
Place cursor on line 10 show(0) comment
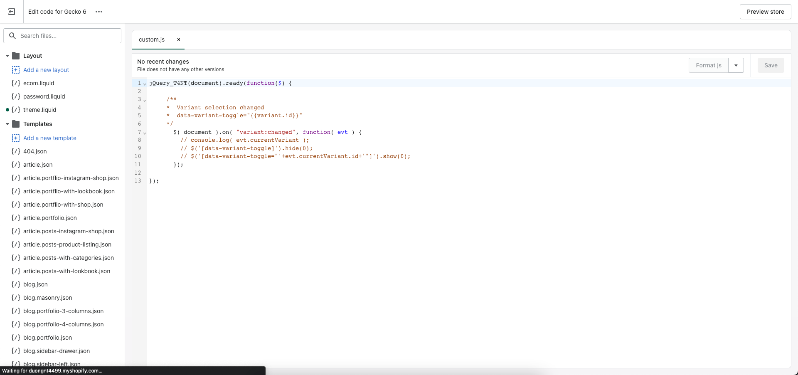point(295,156)
